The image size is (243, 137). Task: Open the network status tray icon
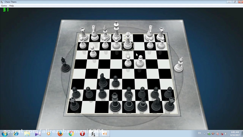pyautogui.click(x=222, y=133)
